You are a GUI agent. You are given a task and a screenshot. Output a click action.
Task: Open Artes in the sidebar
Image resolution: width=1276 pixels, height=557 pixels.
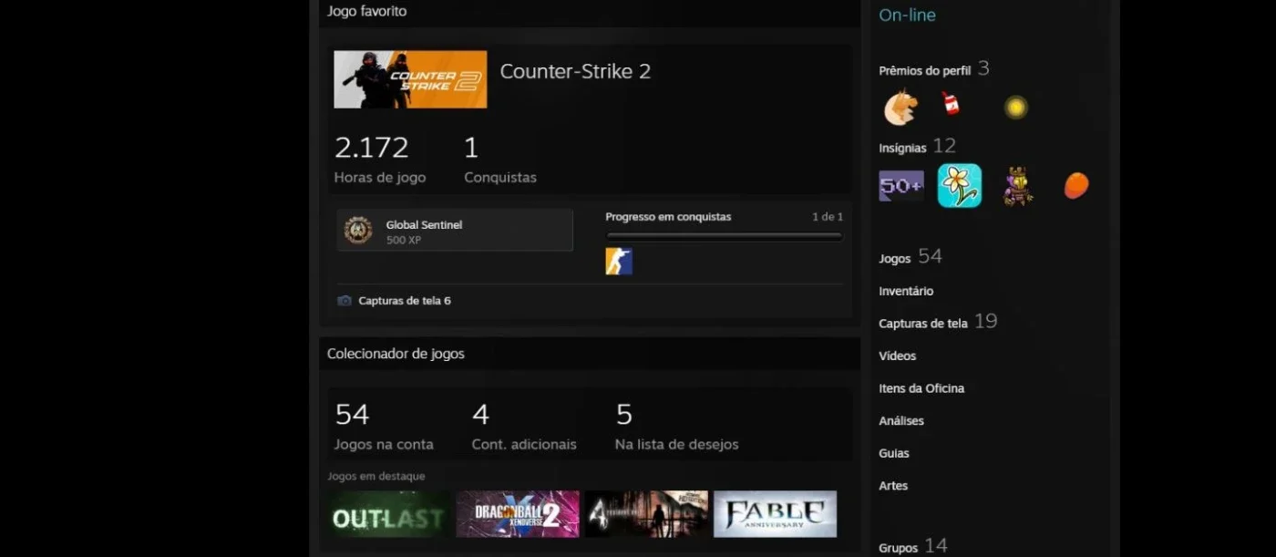coord(893,486)
